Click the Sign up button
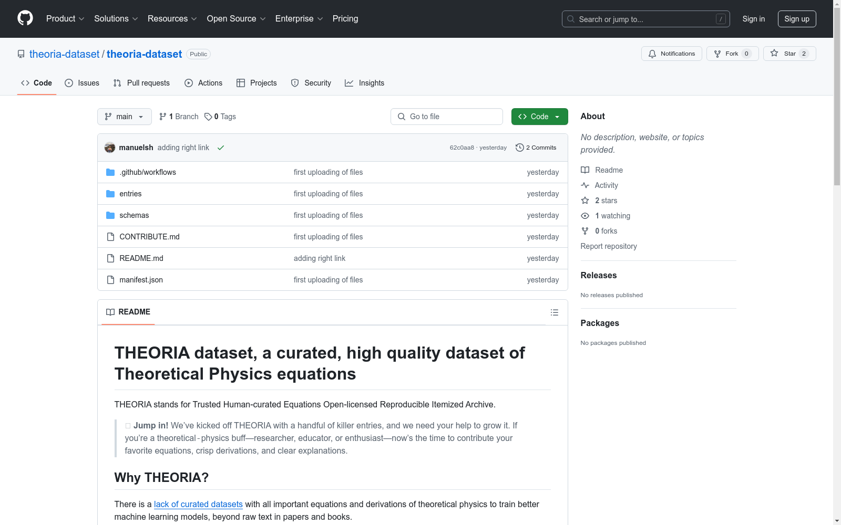 (x=797, y=19)
